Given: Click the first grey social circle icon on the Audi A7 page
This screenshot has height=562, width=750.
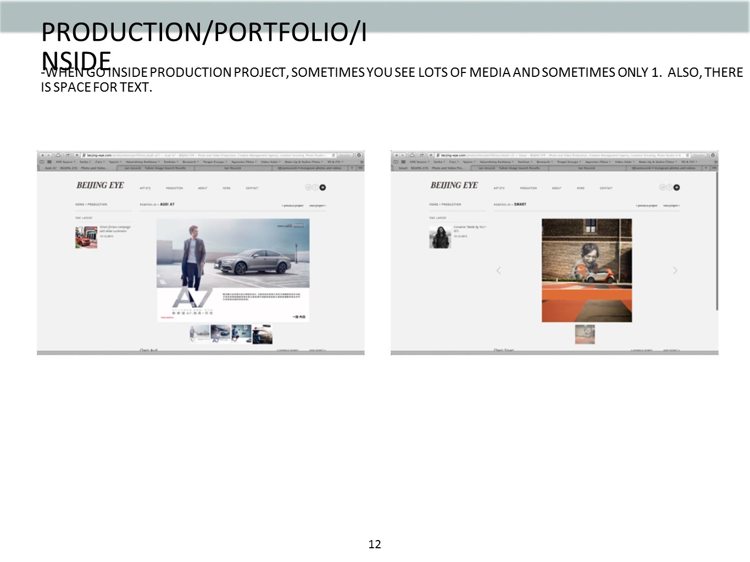Looking at the screenshot, I should coord(308,187).
